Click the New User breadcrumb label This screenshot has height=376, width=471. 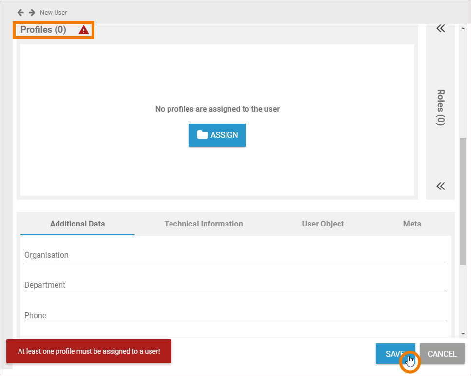pos(54,12)
